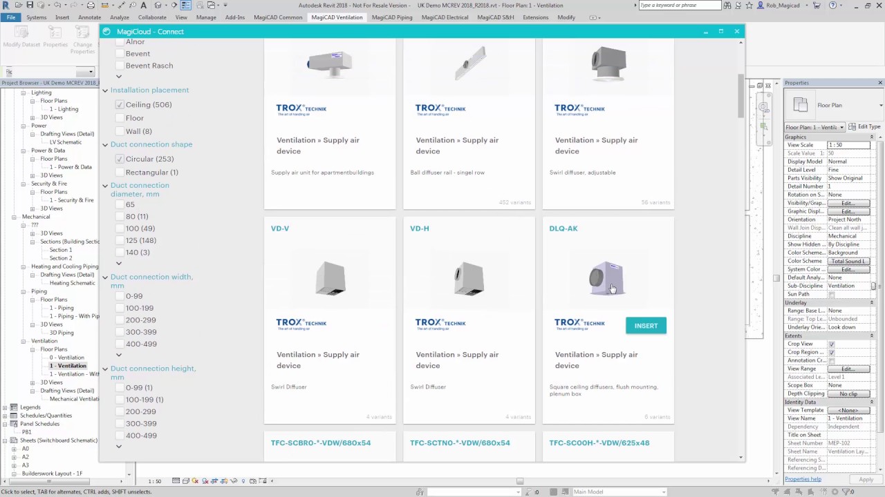
Task: Check the Floor installation placement filter
Action: tap(120, 118)
